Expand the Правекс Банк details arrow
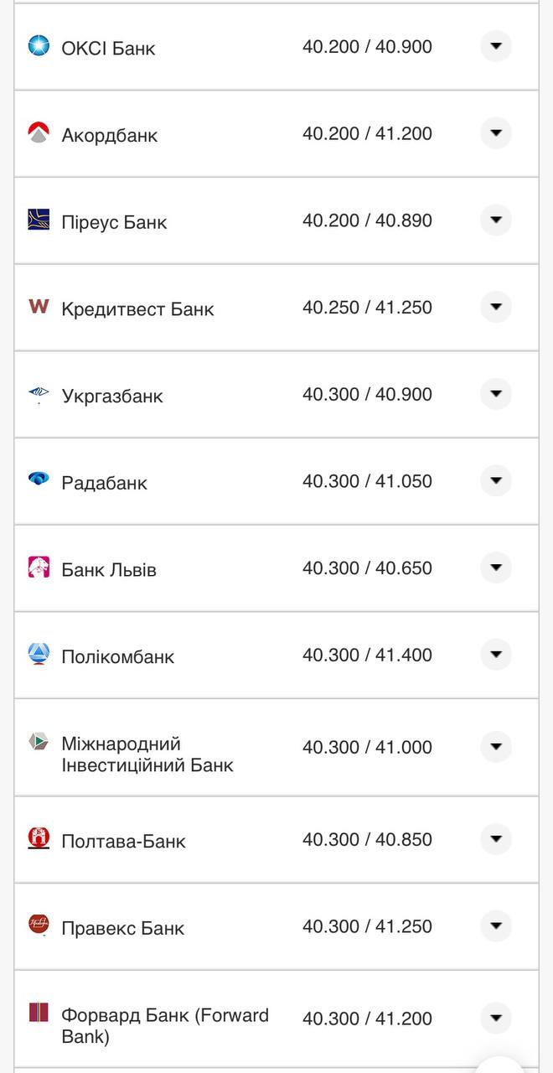553x1073 pixels. (x=496, y=927)
